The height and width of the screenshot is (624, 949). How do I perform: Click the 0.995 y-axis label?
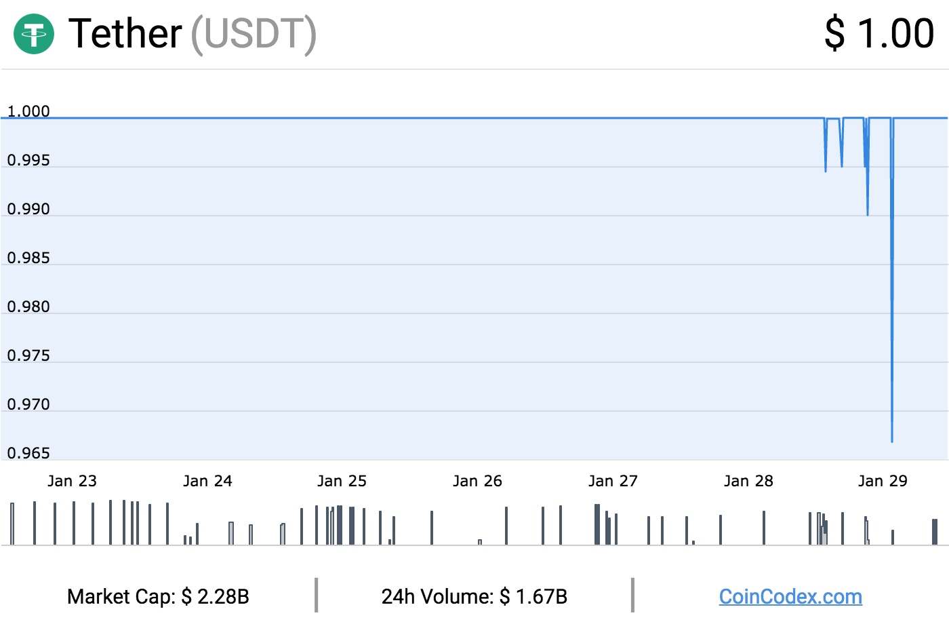[x=28, y=160]
